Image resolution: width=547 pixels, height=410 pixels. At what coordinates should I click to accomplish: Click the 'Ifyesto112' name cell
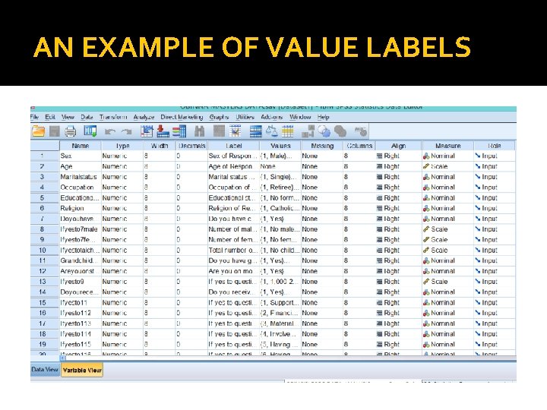click(81, 313)
